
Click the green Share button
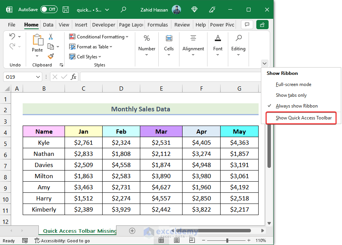pyautogui.click(x=262, y=24)
